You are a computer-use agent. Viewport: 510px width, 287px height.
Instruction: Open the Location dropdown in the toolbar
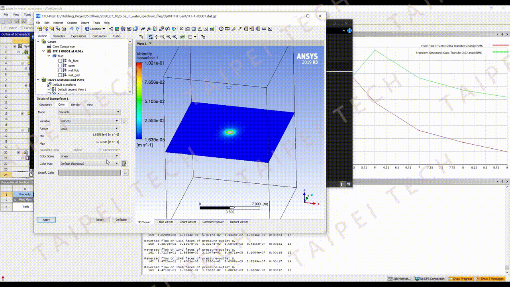95,29
